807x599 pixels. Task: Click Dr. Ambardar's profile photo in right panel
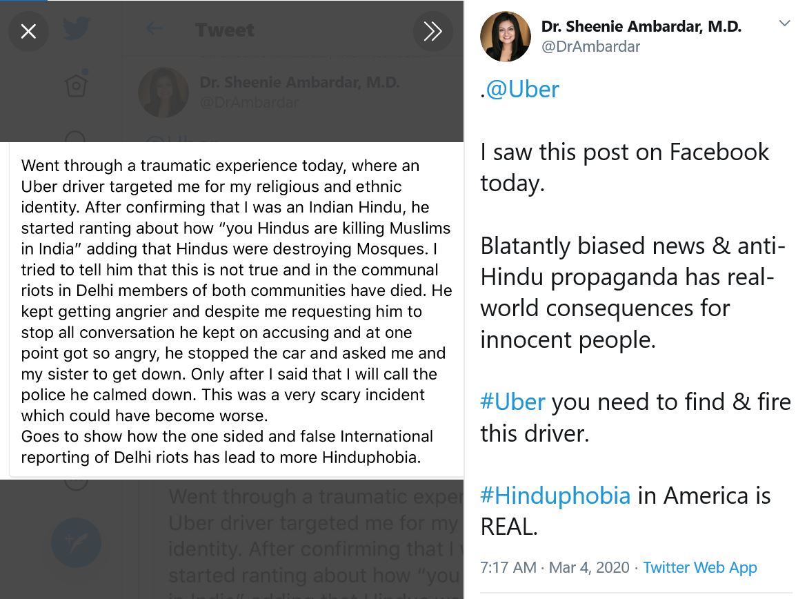[505, 37]
